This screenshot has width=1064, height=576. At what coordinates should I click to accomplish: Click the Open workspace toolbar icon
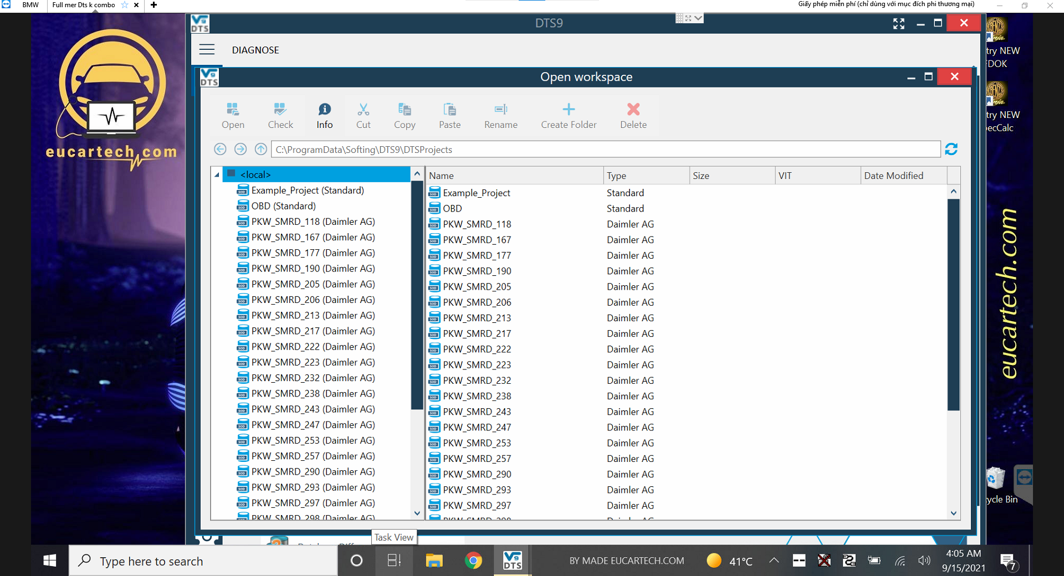tap(233, 109)
